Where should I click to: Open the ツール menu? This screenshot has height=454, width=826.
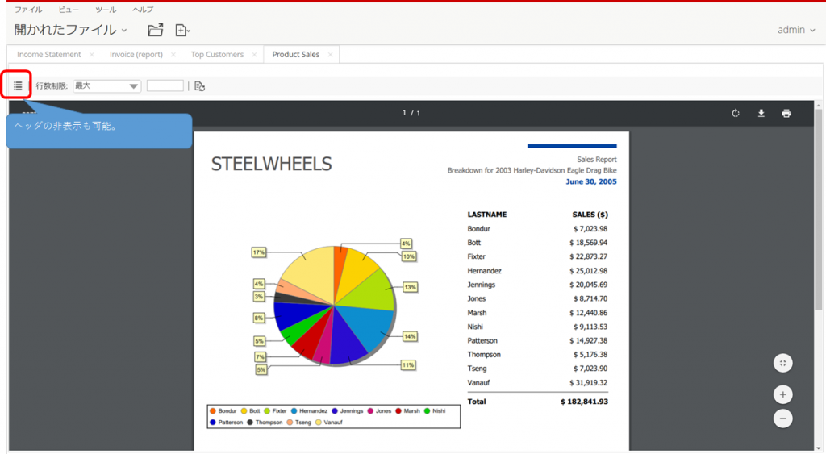point(106,10)
